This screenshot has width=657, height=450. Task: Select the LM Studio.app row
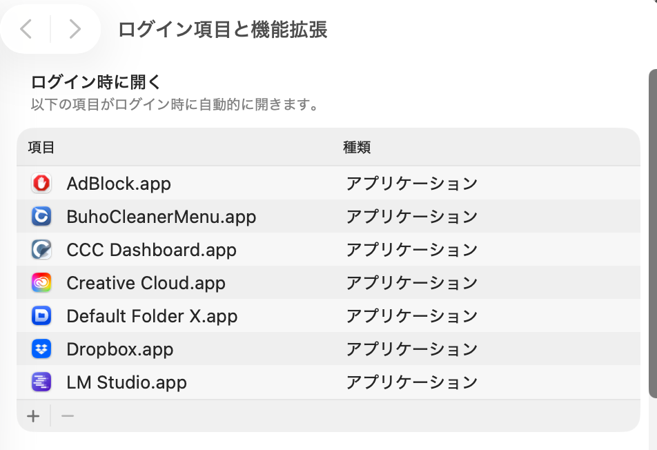(207, 382)
